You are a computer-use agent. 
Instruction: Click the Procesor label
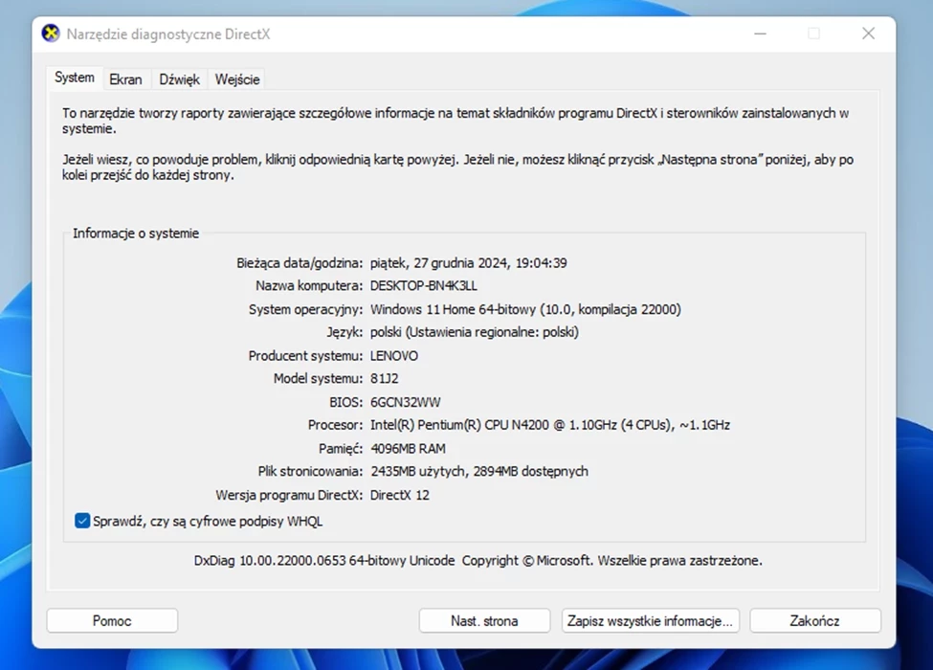click(x=335, y=425)
